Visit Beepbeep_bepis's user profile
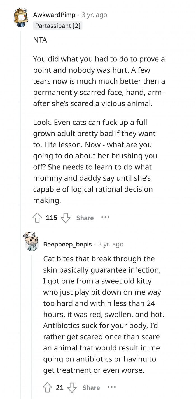196x399 pixels. tap(67, 244)
